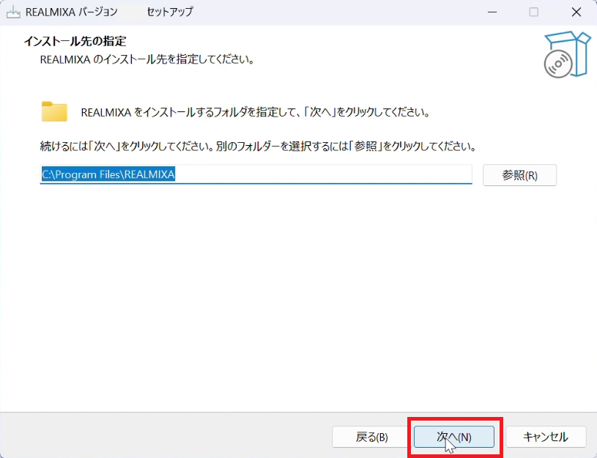Close the REALMIXA setup window
The height and width of the screenshot is (458, 597).
tap(576, 12)
